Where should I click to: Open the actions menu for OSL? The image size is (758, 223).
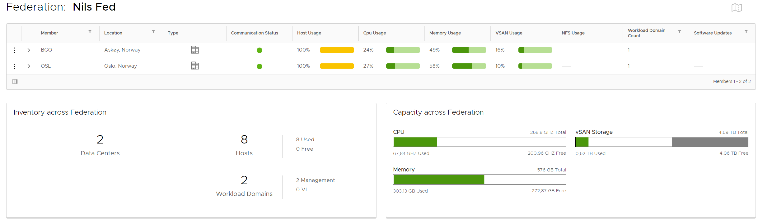pos(14,66)
